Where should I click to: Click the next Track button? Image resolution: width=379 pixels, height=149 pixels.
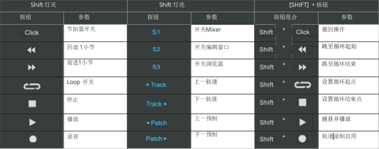tap(157, 104)
